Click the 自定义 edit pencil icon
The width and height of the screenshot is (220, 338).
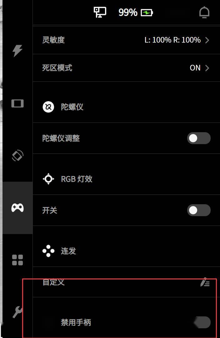pyautogui.click(x=205, y=282)
